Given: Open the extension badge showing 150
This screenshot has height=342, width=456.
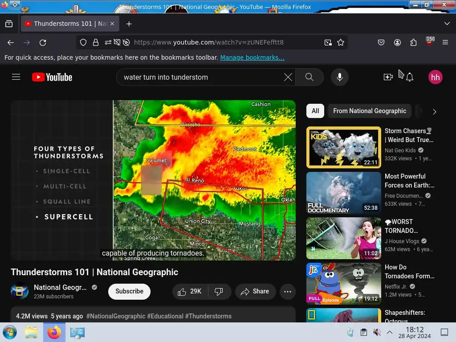Looking at the screenshot, I should coord(430,41).
